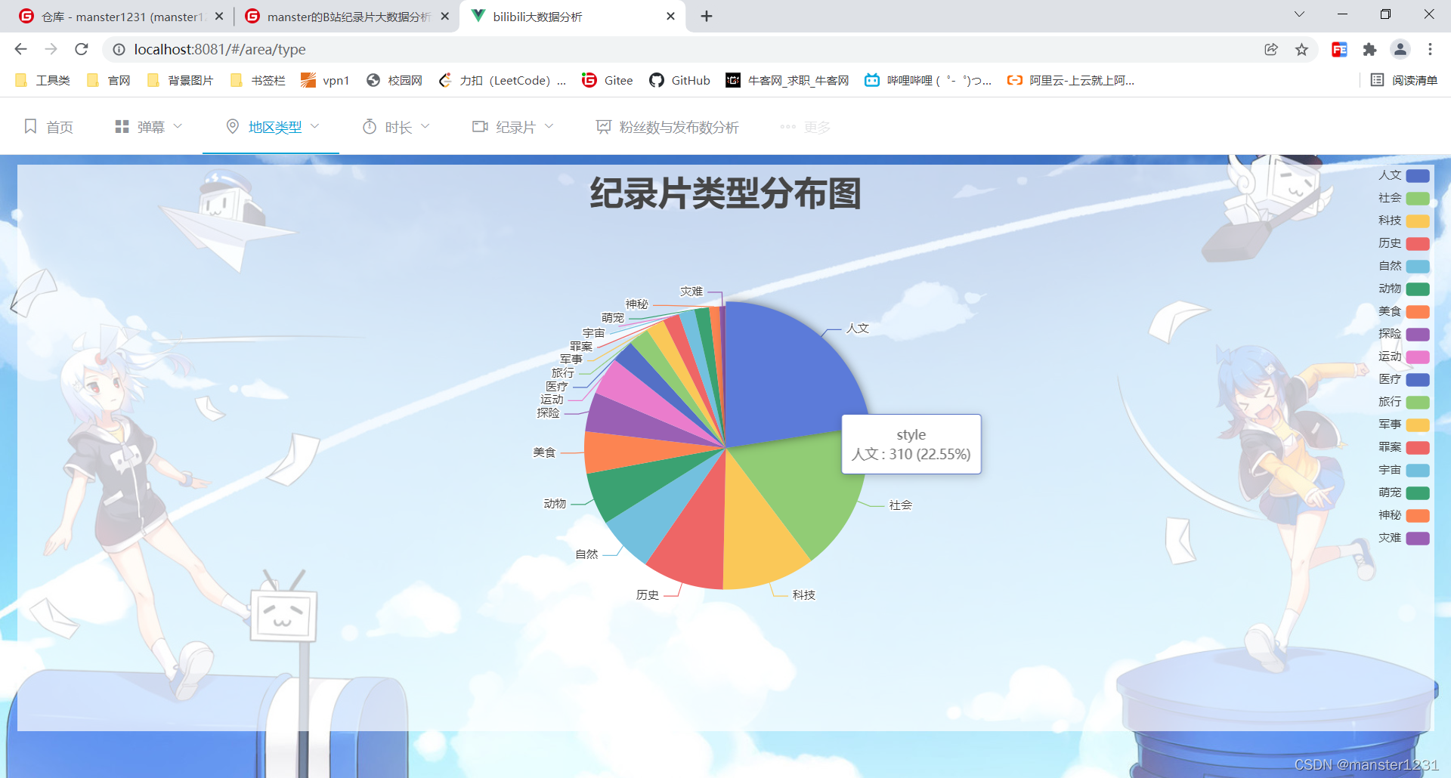Image resolution: width=1451 pixels, height=778 pixels.
Task: Click the 宇宙 legend entry
Action: [x=1403, y=470]
